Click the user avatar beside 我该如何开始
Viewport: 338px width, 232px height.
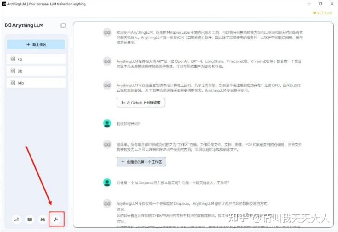point(107,123)
